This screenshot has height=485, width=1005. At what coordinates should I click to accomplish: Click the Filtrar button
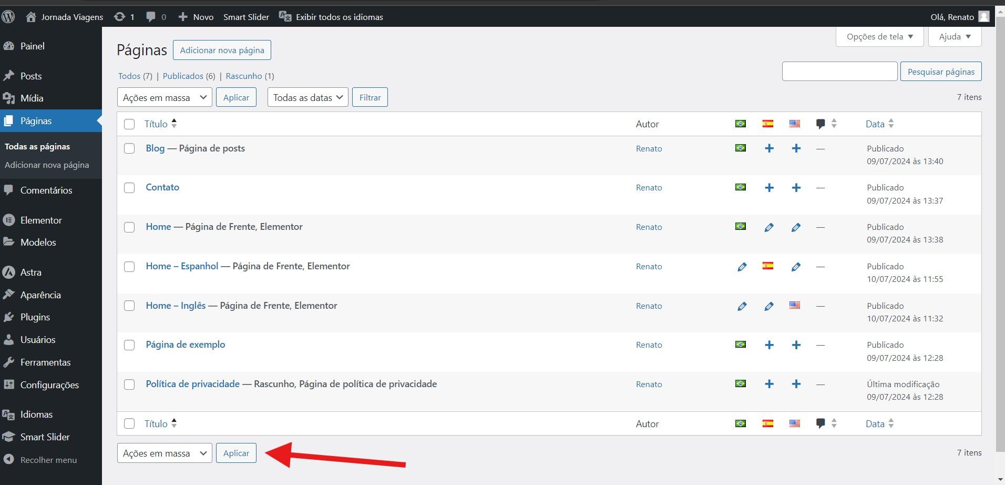(x=370, y=97)
